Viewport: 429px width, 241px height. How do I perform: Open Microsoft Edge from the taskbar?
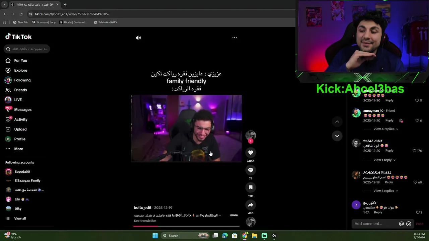click(225, 236)
